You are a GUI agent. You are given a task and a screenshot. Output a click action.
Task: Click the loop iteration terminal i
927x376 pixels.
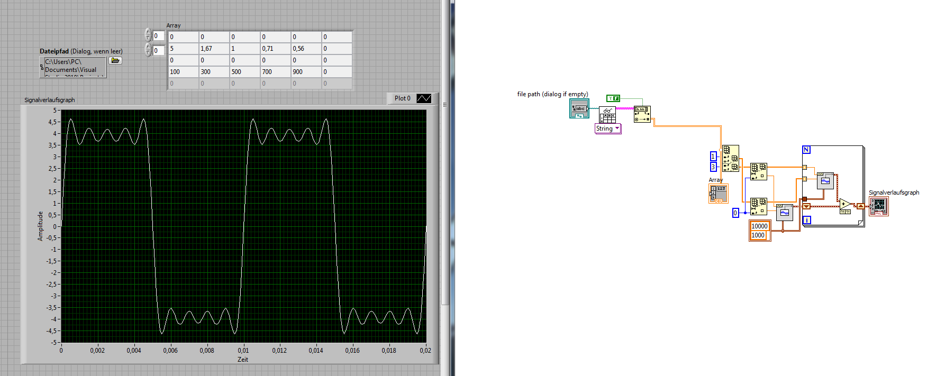pos(807,220)
